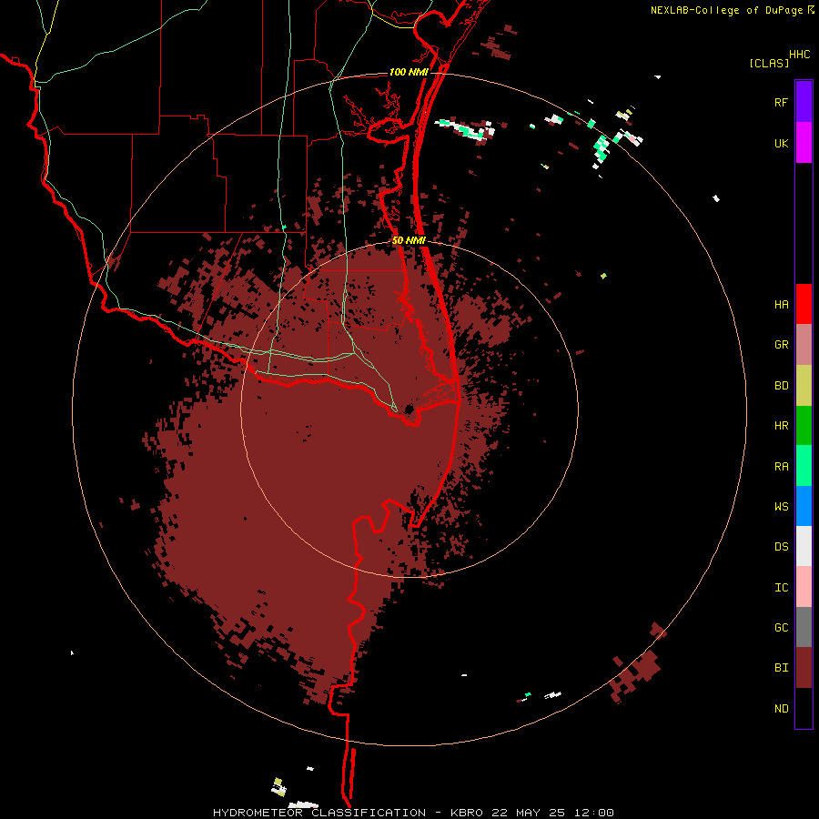The height and width of the screenshot is (819, 819).
Task: Click the 12:00 time stamp
Action: pyautogui.click(x=595, y=813)
